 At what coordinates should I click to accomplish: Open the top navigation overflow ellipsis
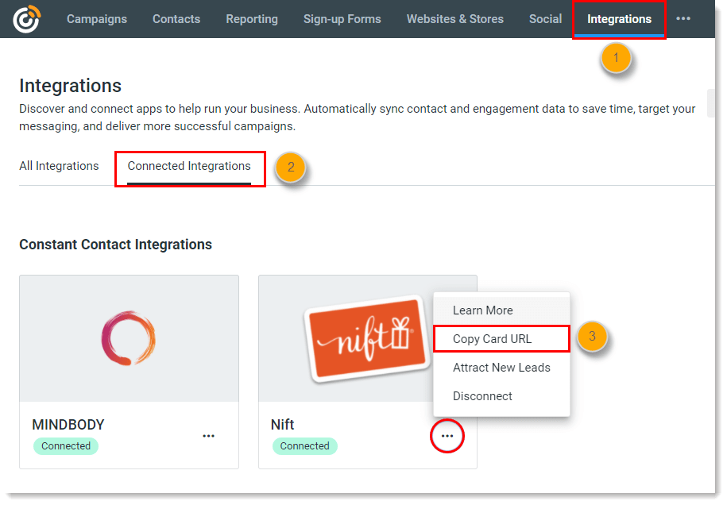click(x=683, y=18)
